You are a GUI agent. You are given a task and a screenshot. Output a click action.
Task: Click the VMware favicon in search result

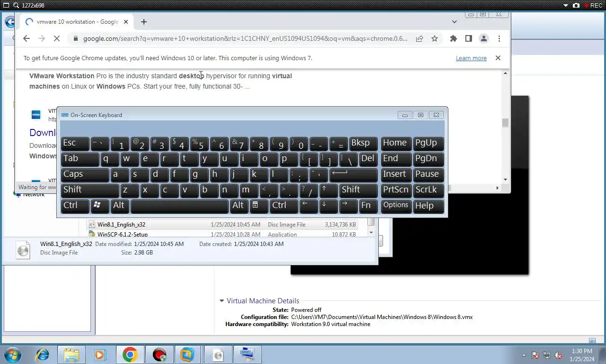tap(36, 115)
